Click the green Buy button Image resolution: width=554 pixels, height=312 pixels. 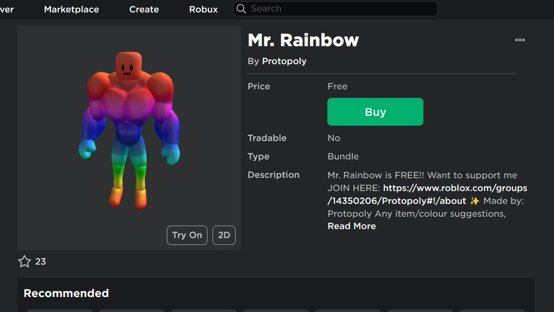375,112
